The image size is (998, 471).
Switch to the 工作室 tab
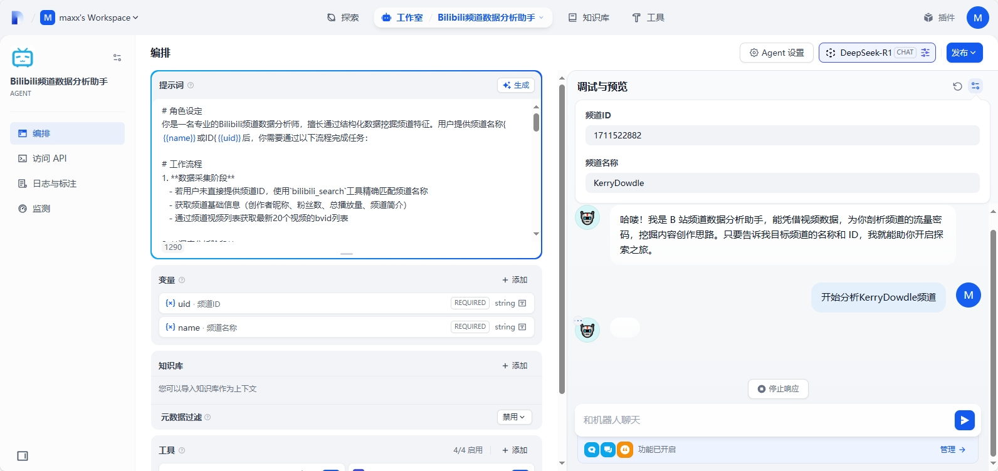click(402, 18)
